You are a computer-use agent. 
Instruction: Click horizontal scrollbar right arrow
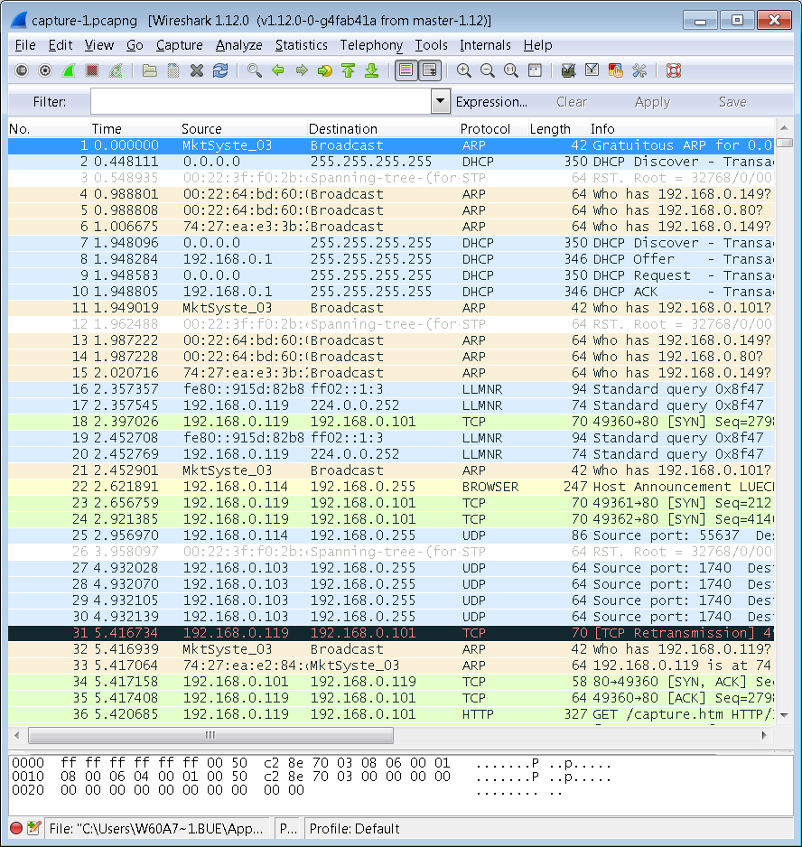point(764,735)
